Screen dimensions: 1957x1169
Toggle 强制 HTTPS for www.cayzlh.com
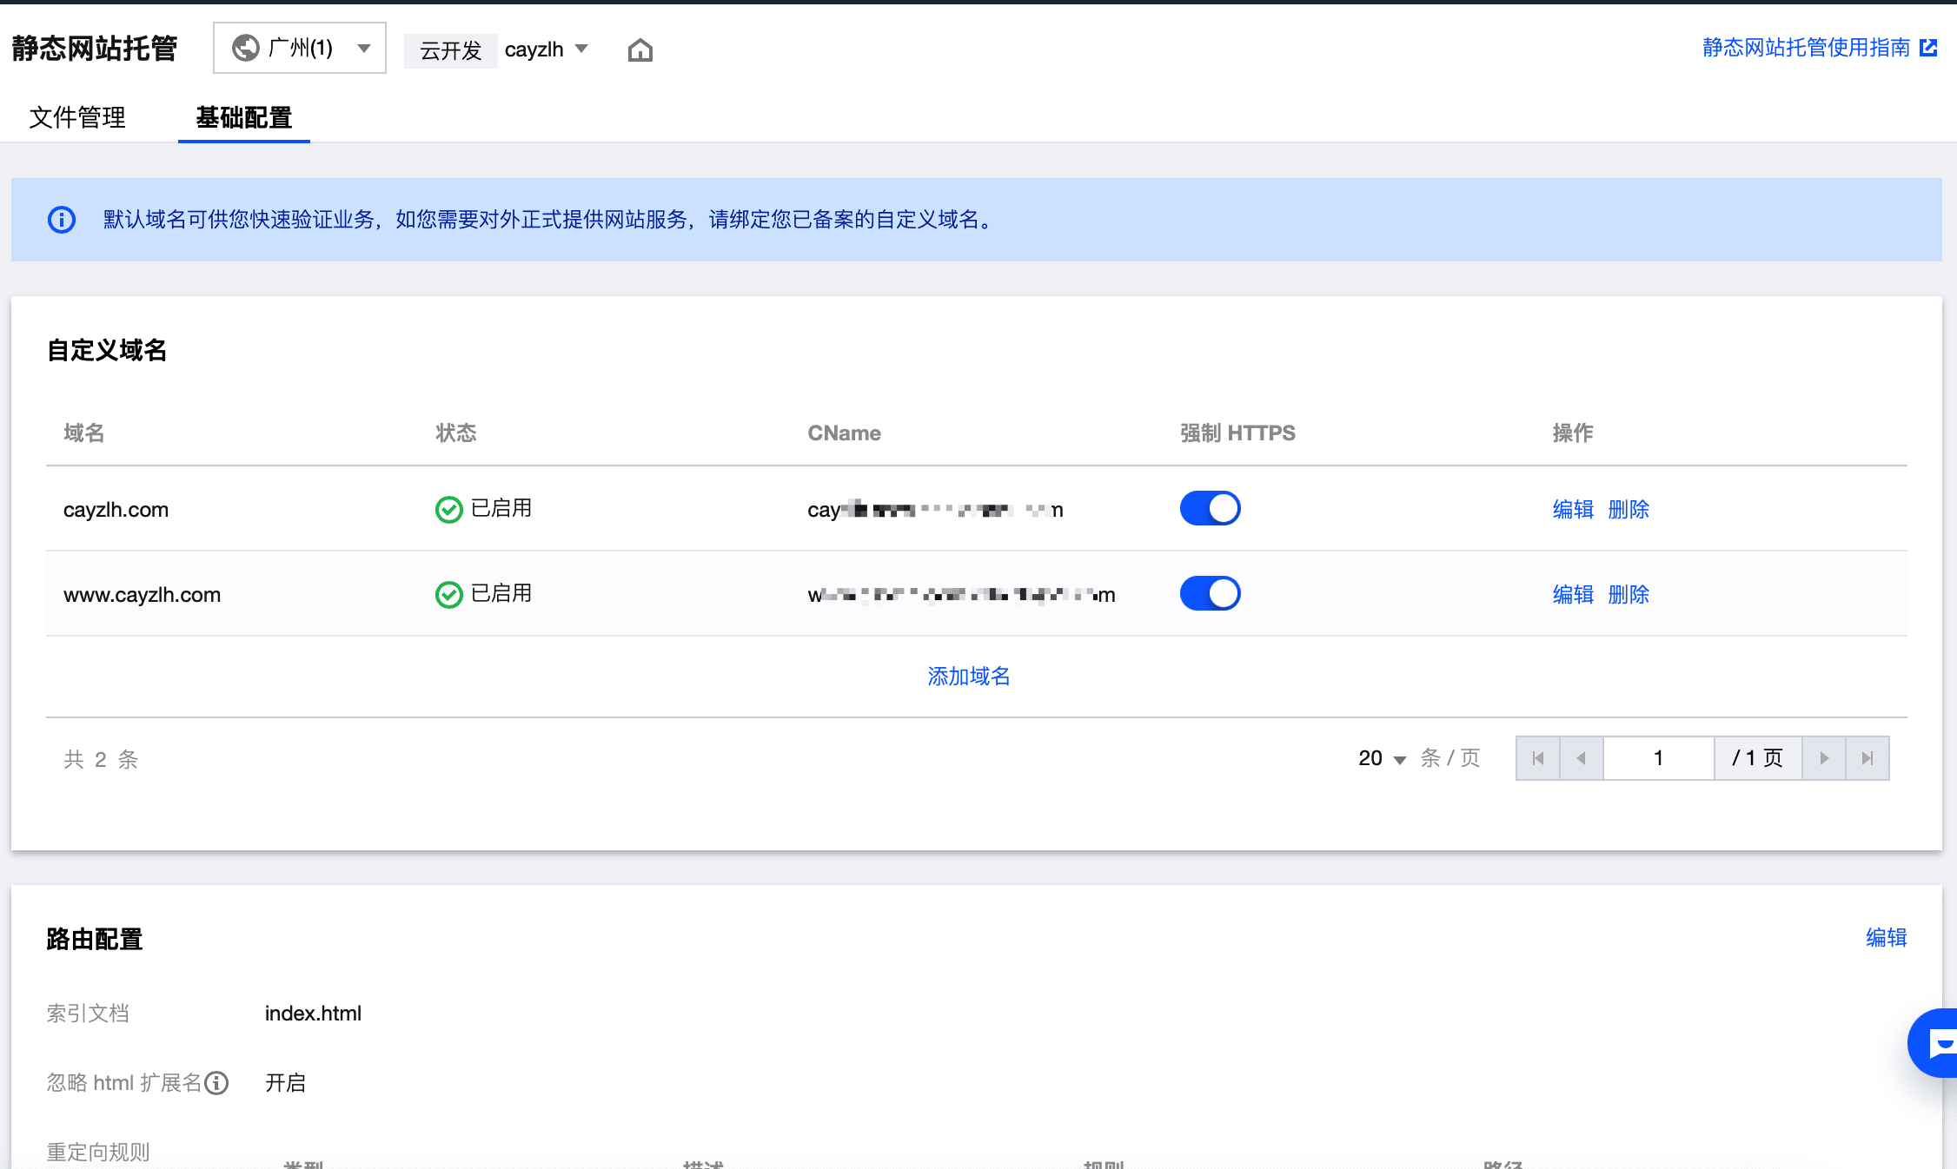1209,593
